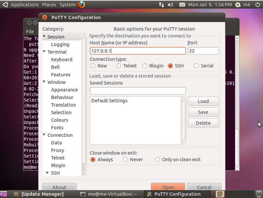Open the Trash icon in bottom panel
This screenshot has height=198, width=263.
(259, 194)
